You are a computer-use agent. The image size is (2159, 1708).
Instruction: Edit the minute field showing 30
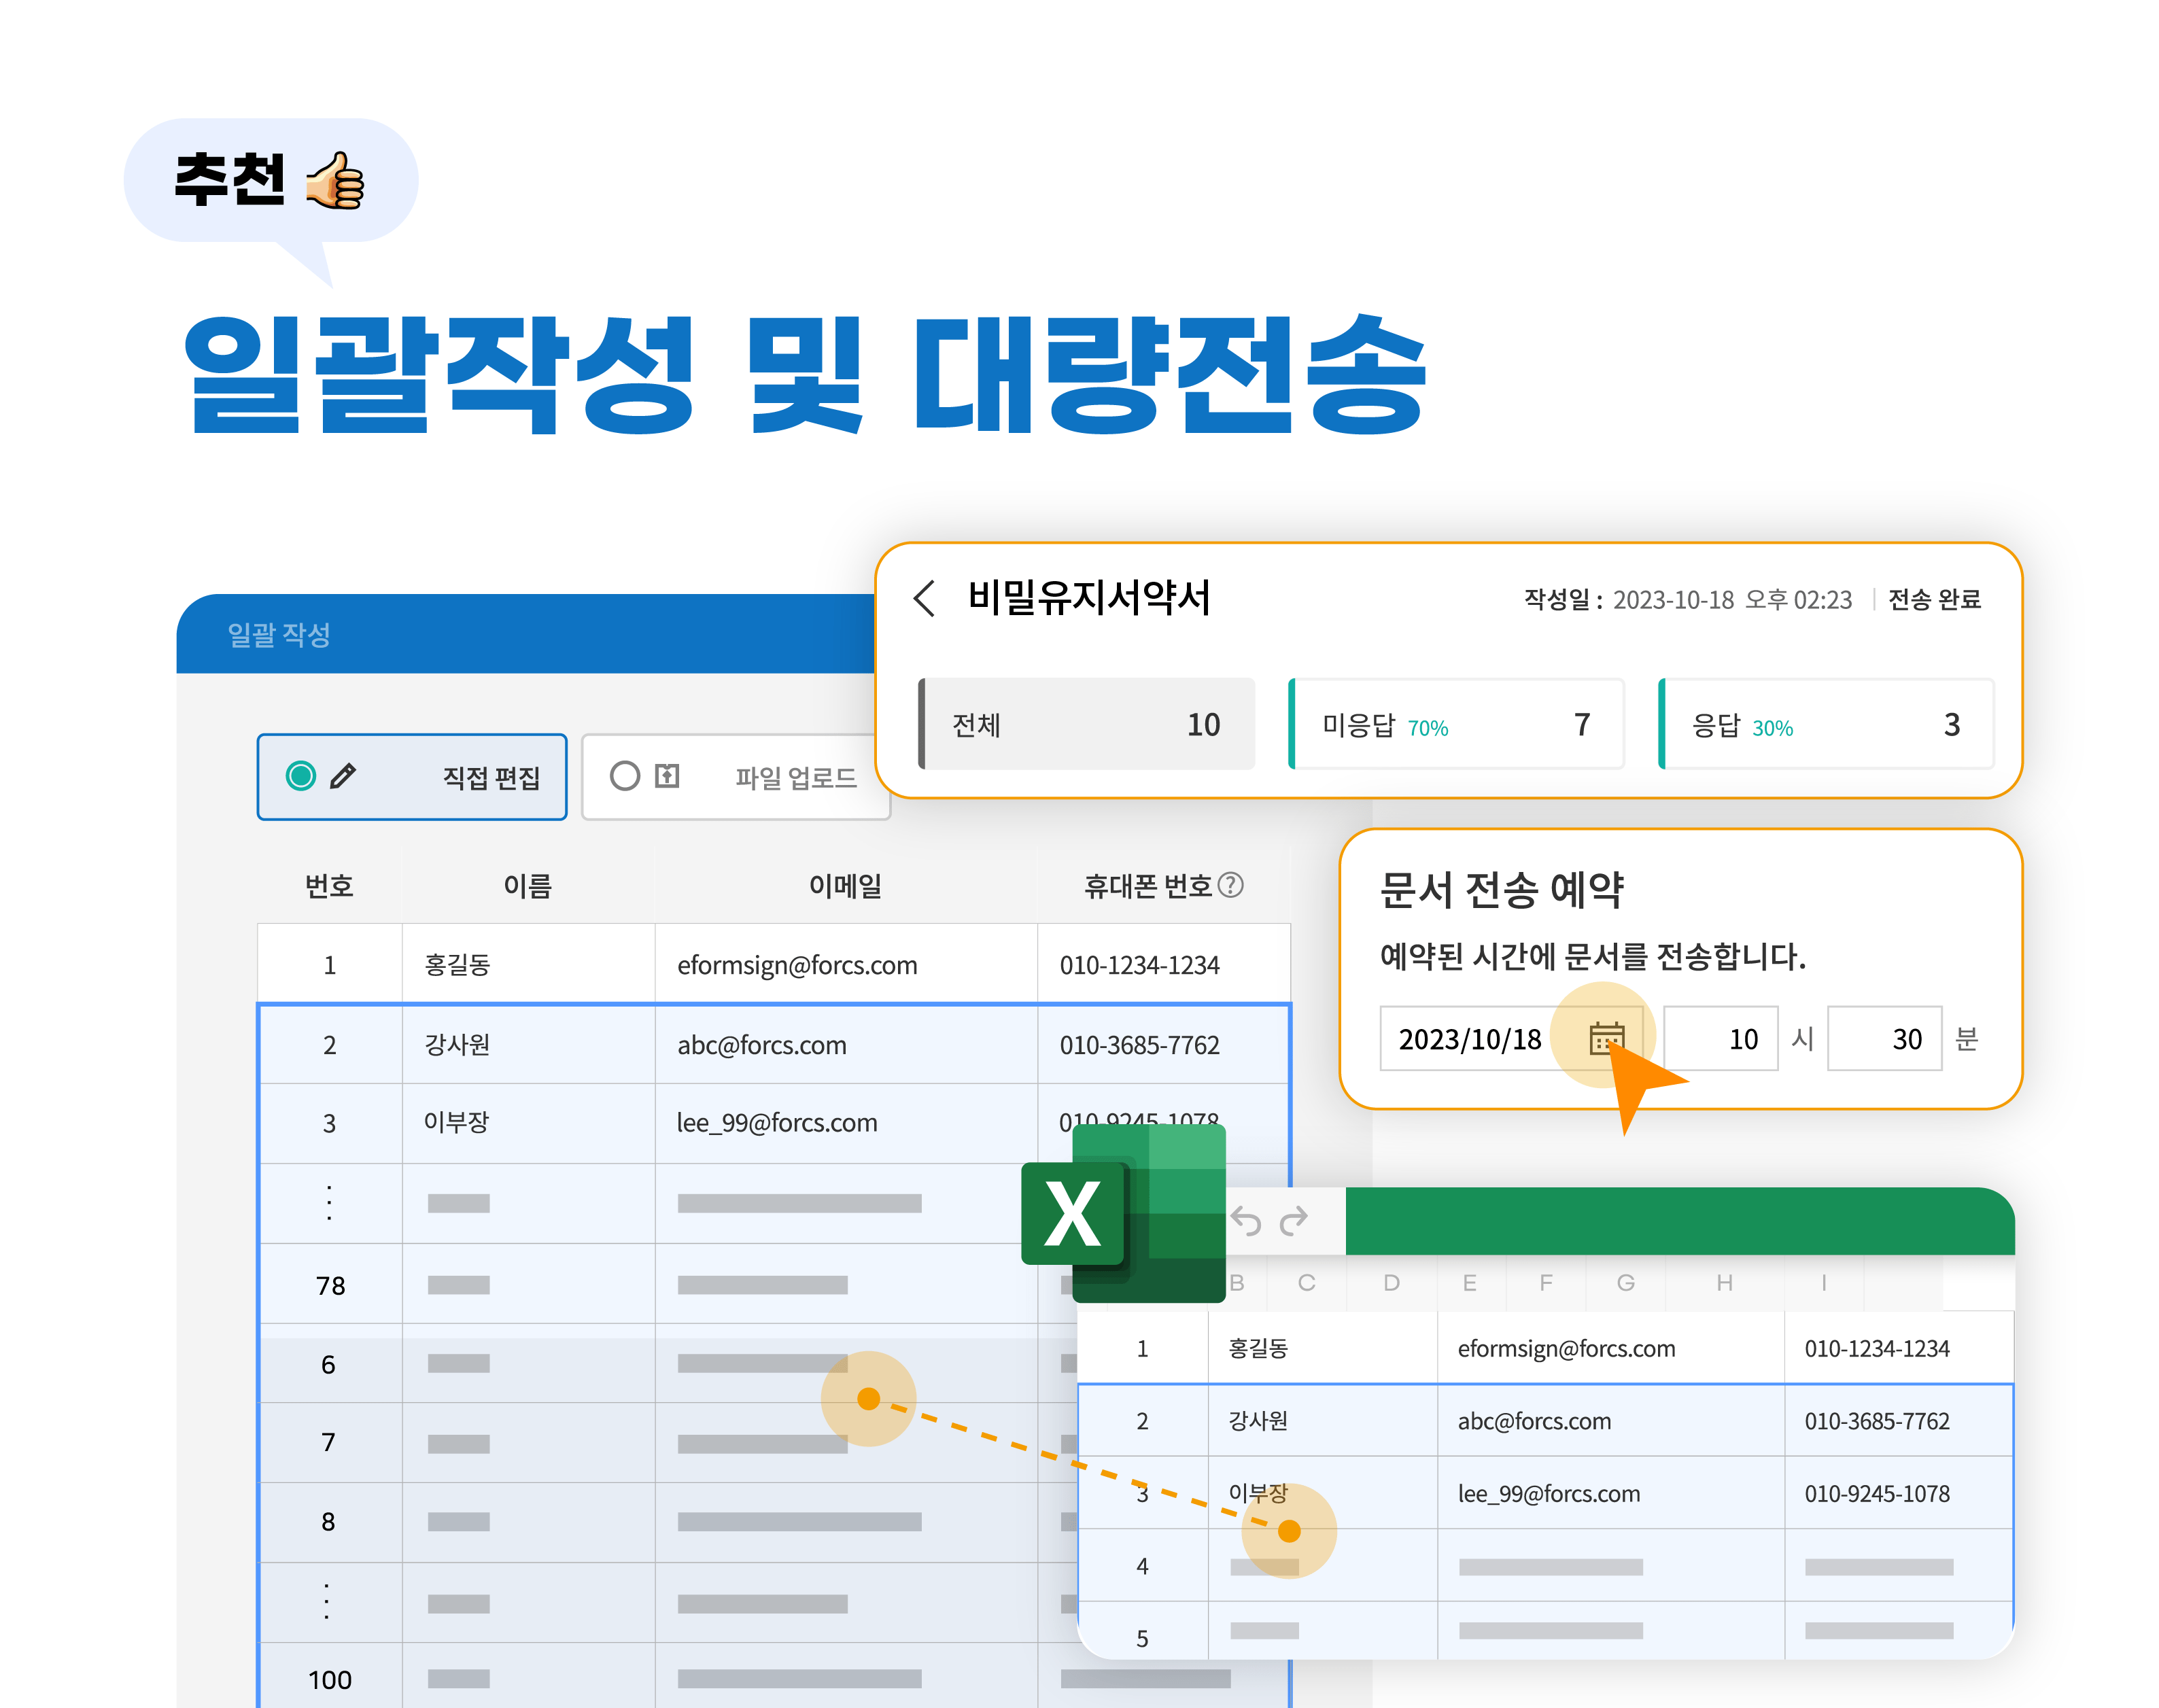pyautogui.click(x=1884, y=1038)
